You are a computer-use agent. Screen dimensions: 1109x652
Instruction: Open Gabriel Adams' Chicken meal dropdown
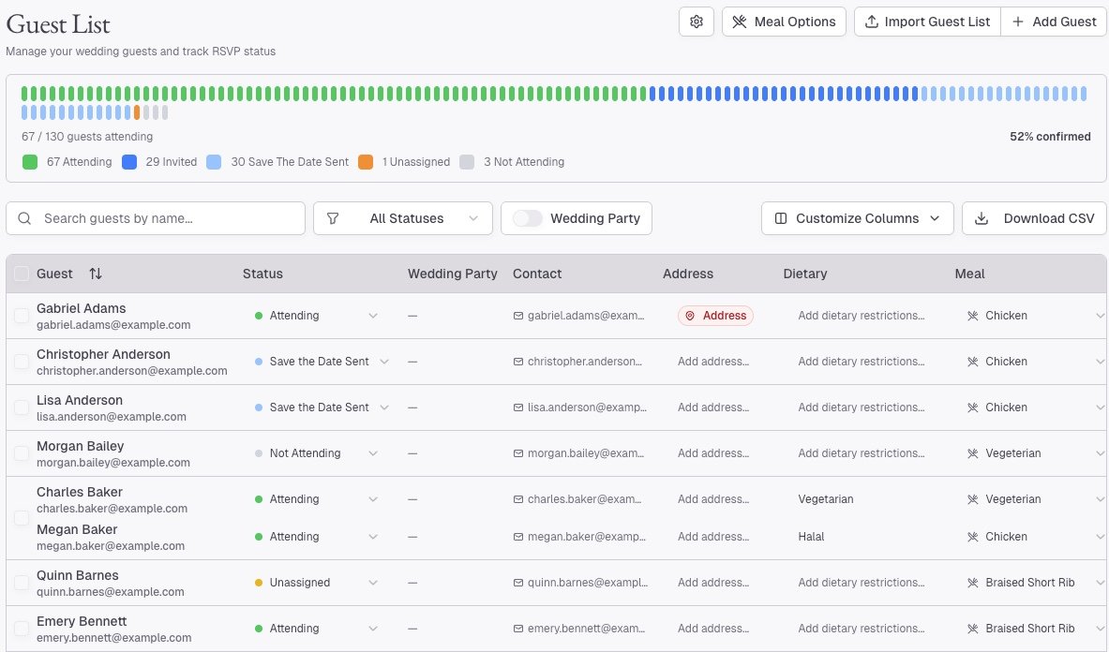[1035, 316]
